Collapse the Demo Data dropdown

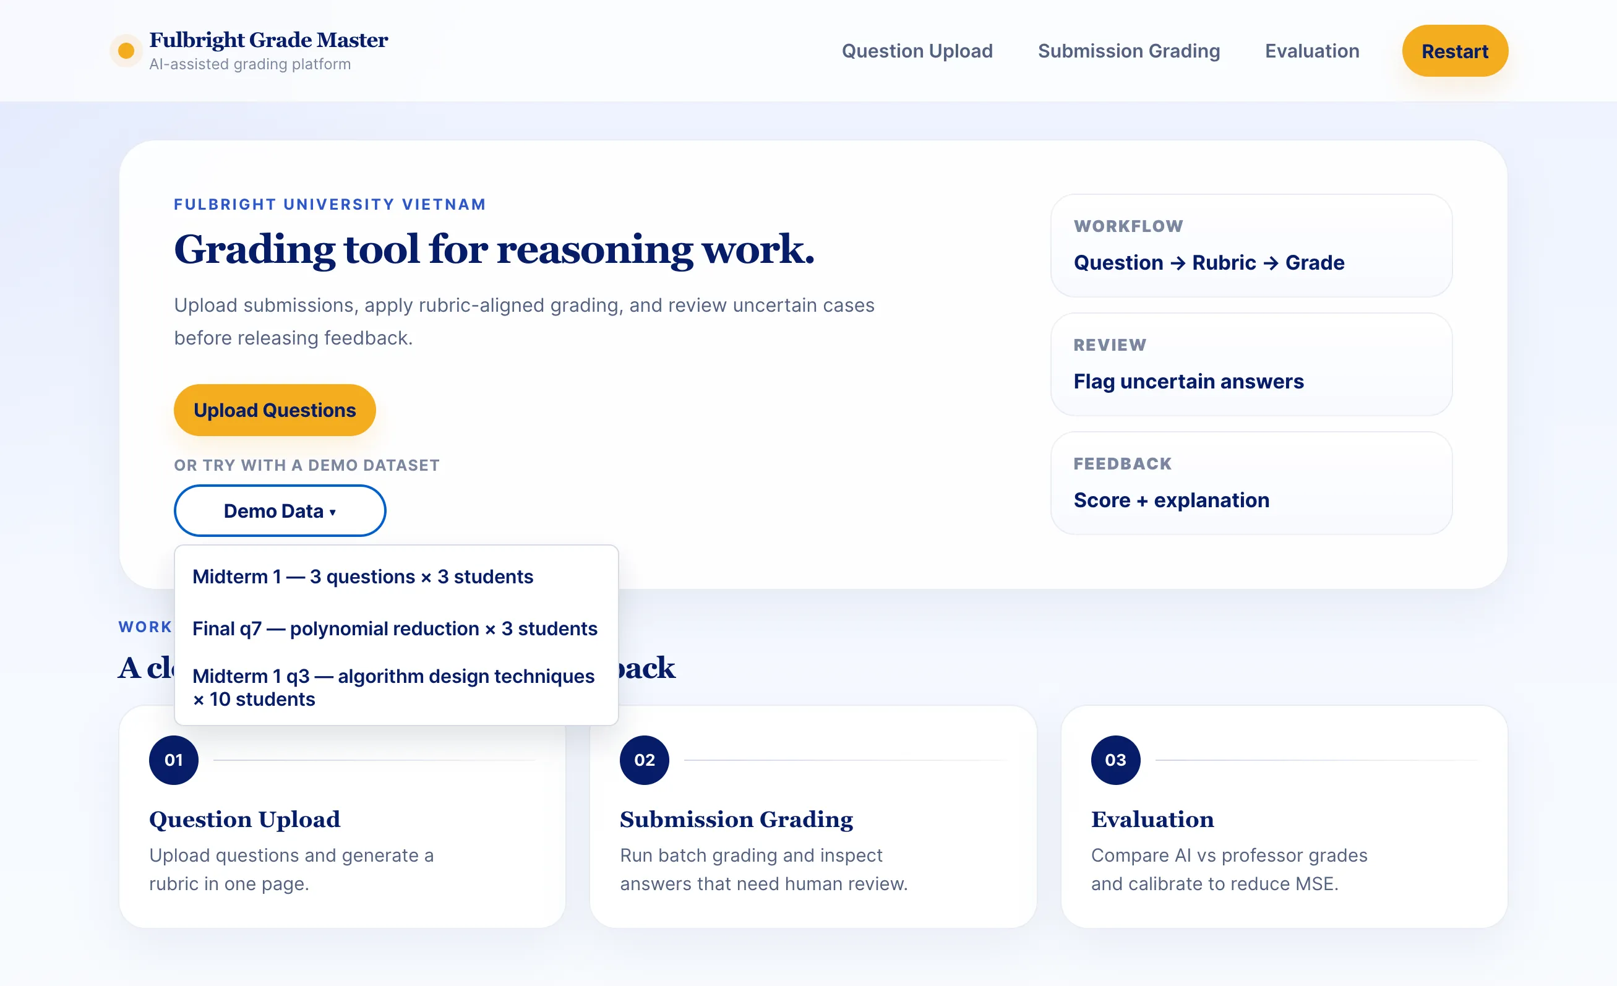click(280, 510)
